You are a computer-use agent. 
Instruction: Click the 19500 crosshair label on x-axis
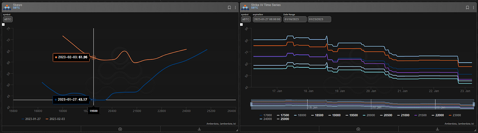coord(94,111)
